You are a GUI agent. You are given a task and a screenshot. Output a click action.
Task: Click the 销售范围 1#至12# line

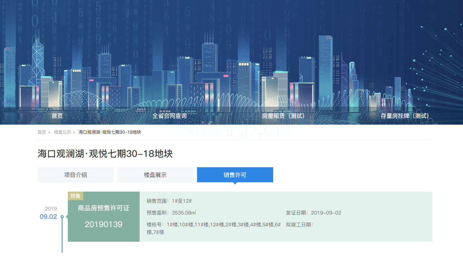(x=169, y=201)
